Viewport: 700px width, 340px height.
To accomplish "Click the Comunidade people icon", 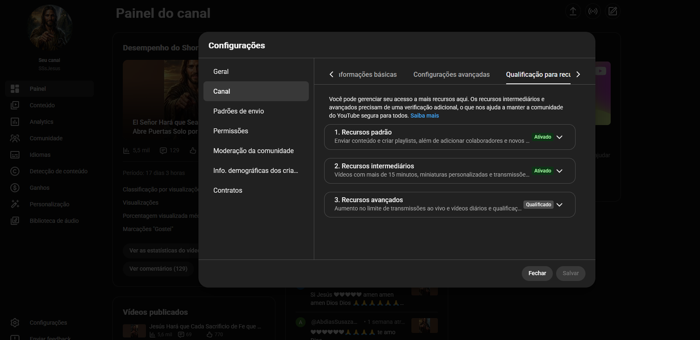I will 15,138.
